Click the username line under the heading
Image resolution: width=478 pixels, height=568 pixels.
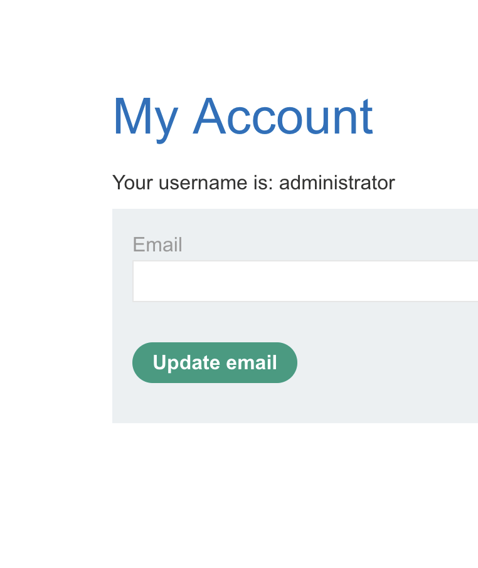tap(253, 183)
